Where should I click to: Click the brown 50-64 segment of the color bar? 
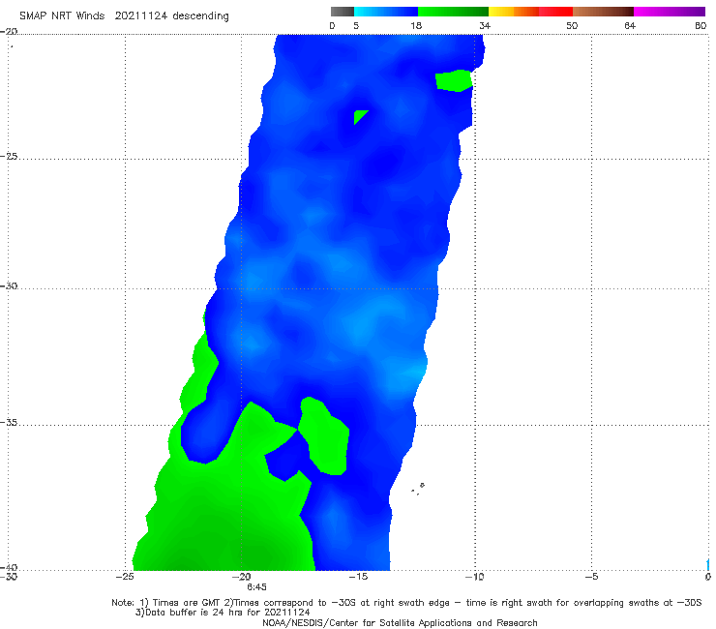click(x=603, y=12)
